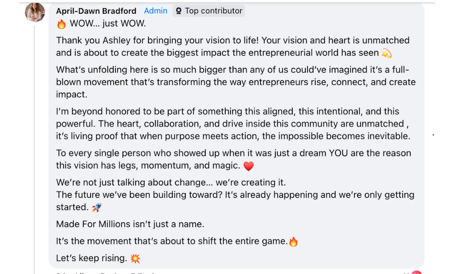Viewport: 457px width, 274px height.
Task: Click the reaction icon below the comment
Action: (416, 272)
